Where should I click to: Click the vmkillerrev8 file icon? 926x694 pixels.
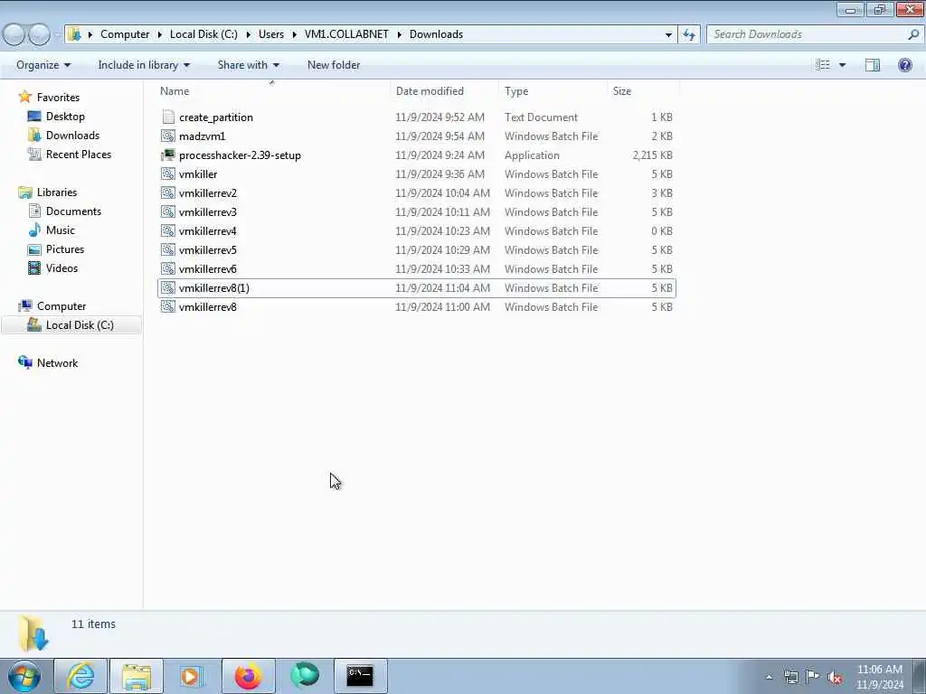click(168, 306)
